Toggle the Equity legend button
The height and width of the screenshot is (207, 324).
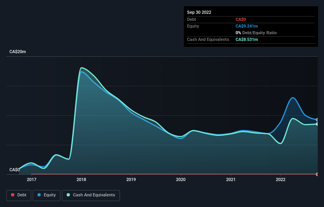(47, 195)
